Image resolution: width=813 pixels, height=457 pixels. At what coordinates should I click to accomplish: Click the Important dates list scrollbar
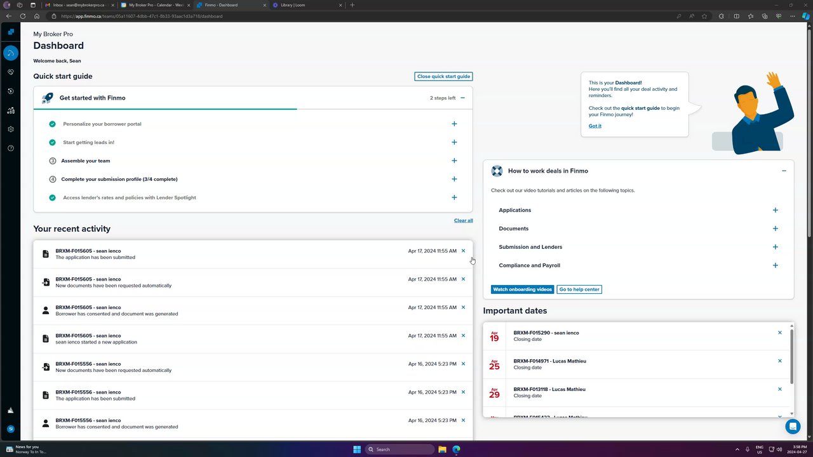point(791,355)
